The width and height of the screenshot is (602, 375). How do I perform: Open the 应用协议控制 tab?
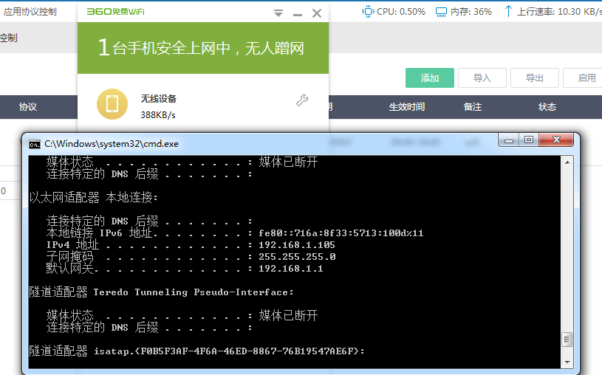coord(30,12)
